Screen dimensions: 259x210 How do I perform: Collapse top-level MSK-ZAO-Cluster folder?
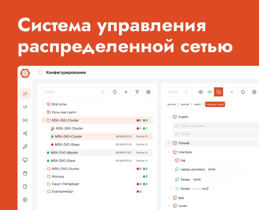click(44, 120)
